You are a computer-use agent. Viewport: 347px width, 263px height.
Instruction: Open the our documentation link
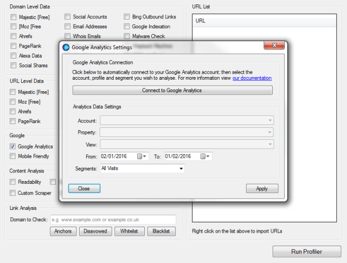252,78
